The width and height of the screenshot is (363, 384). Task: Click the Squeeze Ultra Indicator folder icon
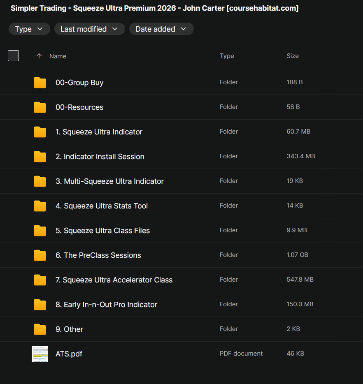coord(40,132)
